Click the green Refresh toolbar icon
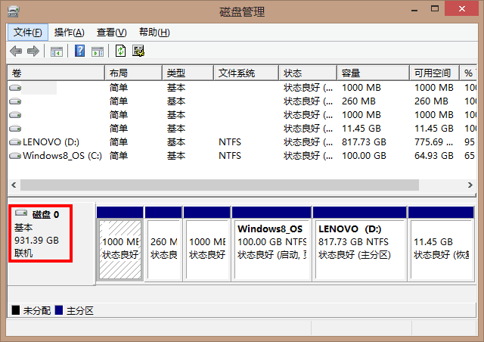 tap(120, 51)
